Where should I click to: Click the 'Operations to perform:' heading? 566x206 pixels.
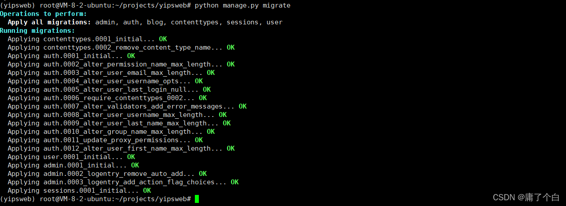[x=43, y=14]
